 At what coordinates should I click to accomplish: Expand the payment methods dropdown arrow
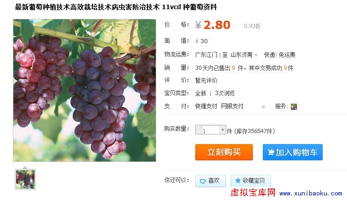click(x=263, y=107)
